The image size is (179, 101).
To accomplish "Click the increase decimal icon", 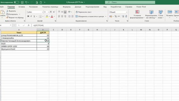I will pos(123,16).
